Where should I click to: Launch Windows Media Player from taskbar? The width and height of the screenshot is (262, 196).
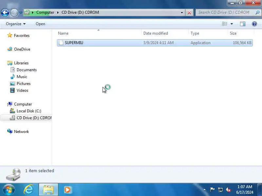(x=67, y=190)
